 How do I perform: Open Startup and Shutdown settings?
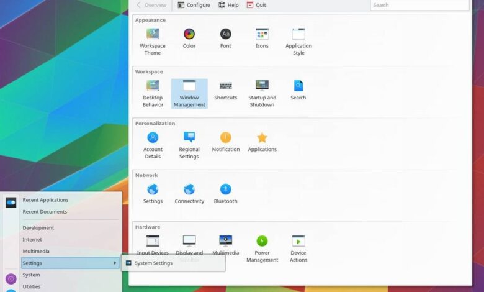[x=262, y=93]
